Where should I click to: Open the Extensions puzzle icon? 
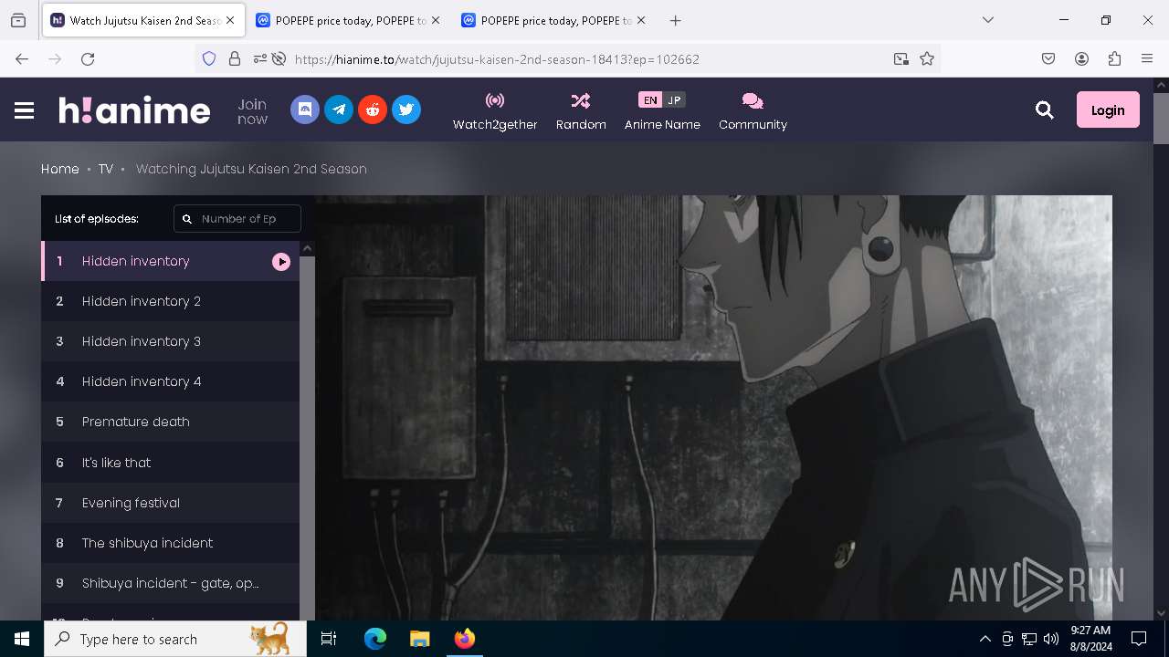pyautogui.click(x=1114, y=58)
